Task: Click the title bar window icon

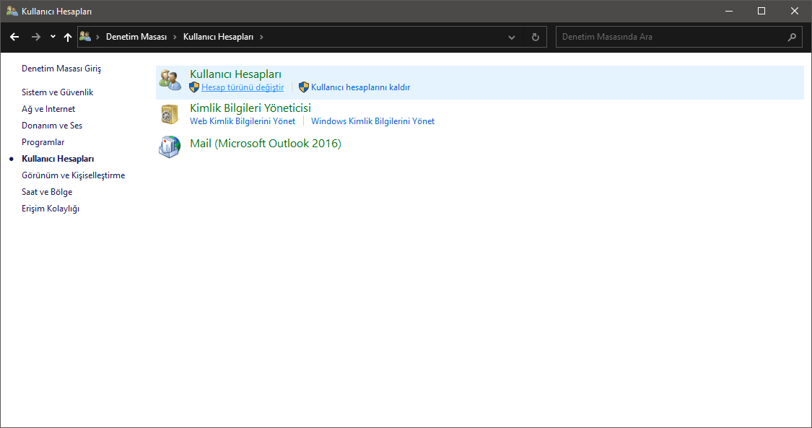Action: pyautogui.click(x=12, y=11)
